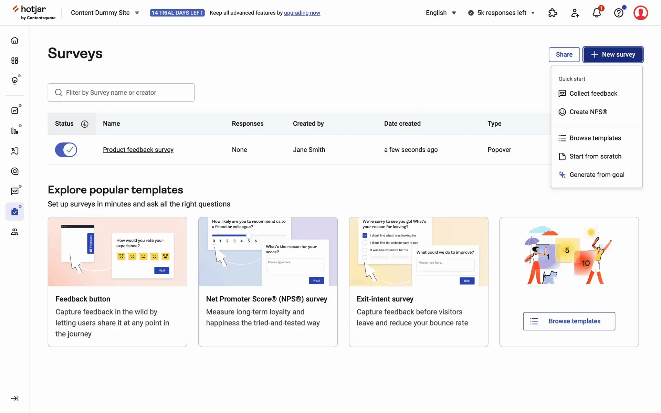Image resolution: width=661 pixels, height=413 pixels.
Task: Open the Home sidebar icon
Action: [x=14, y=40]
